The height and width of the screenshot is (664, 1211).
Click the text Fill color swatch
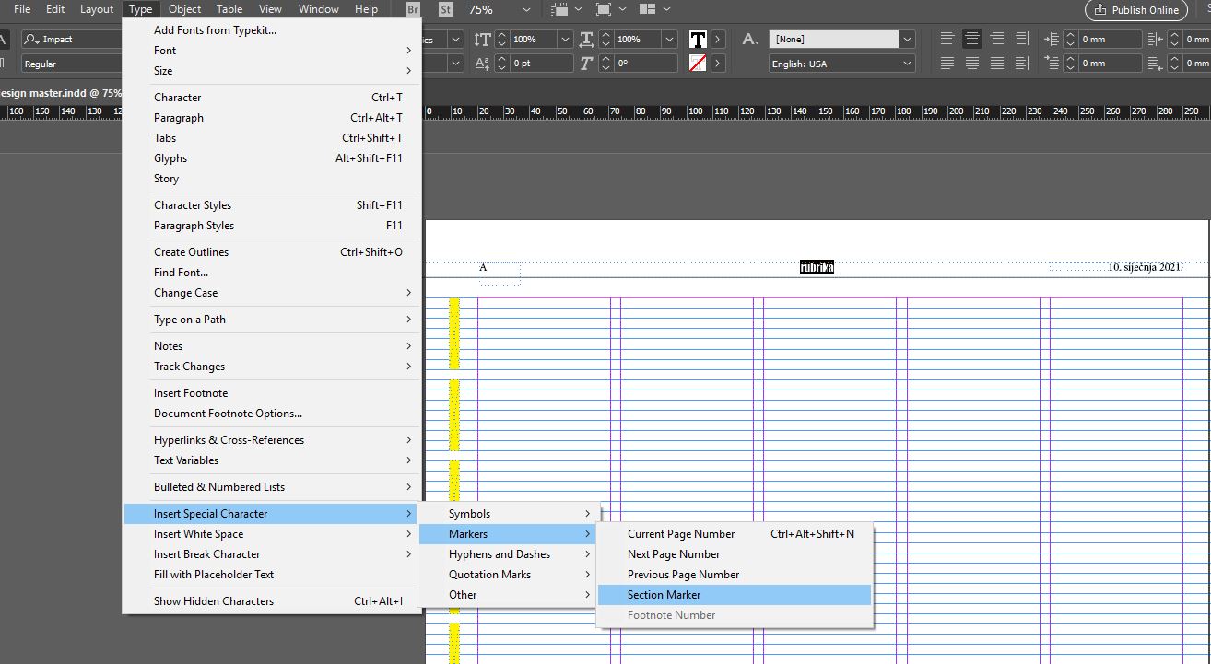pyautogui.click(x=698, y=40)
